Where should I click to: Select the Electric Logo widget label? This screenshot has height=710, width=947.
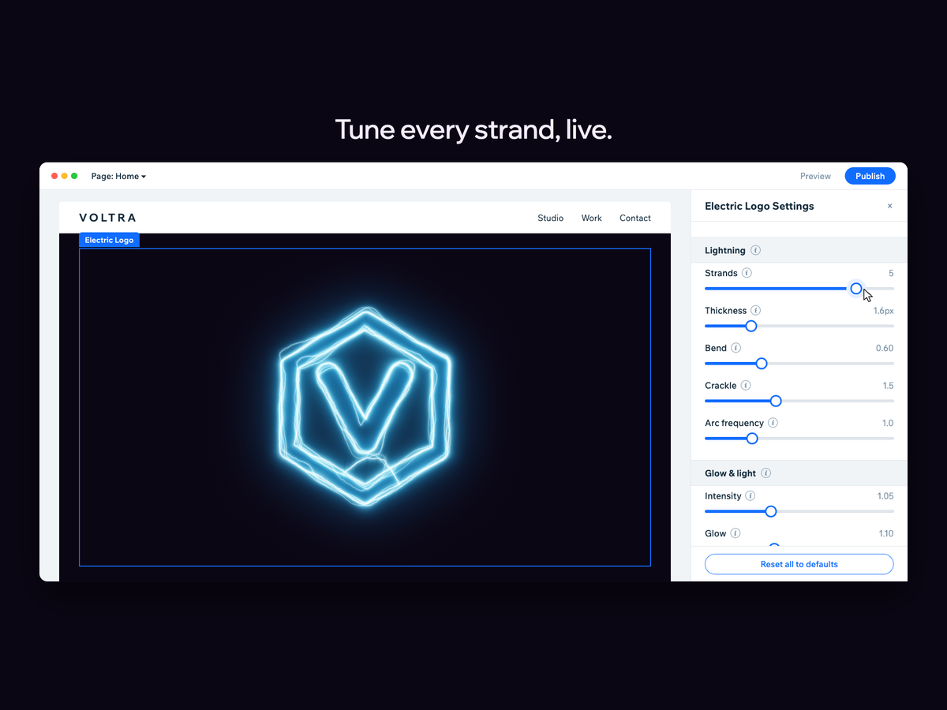click(x=109, y=240)
